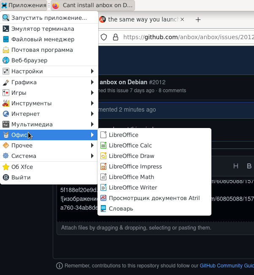Expand the Графика submenu arrow
254x275 pixels.
tap(92, 82)
